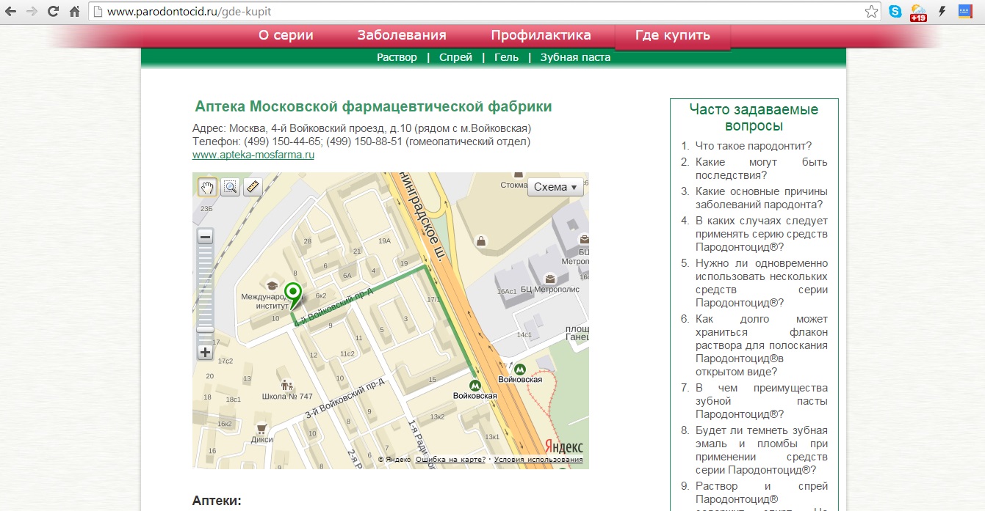Image resolution: width=985 pixels, height=511 pixels.
Task: Bookmark this page with the star icon
Action: tap(871, 12)
